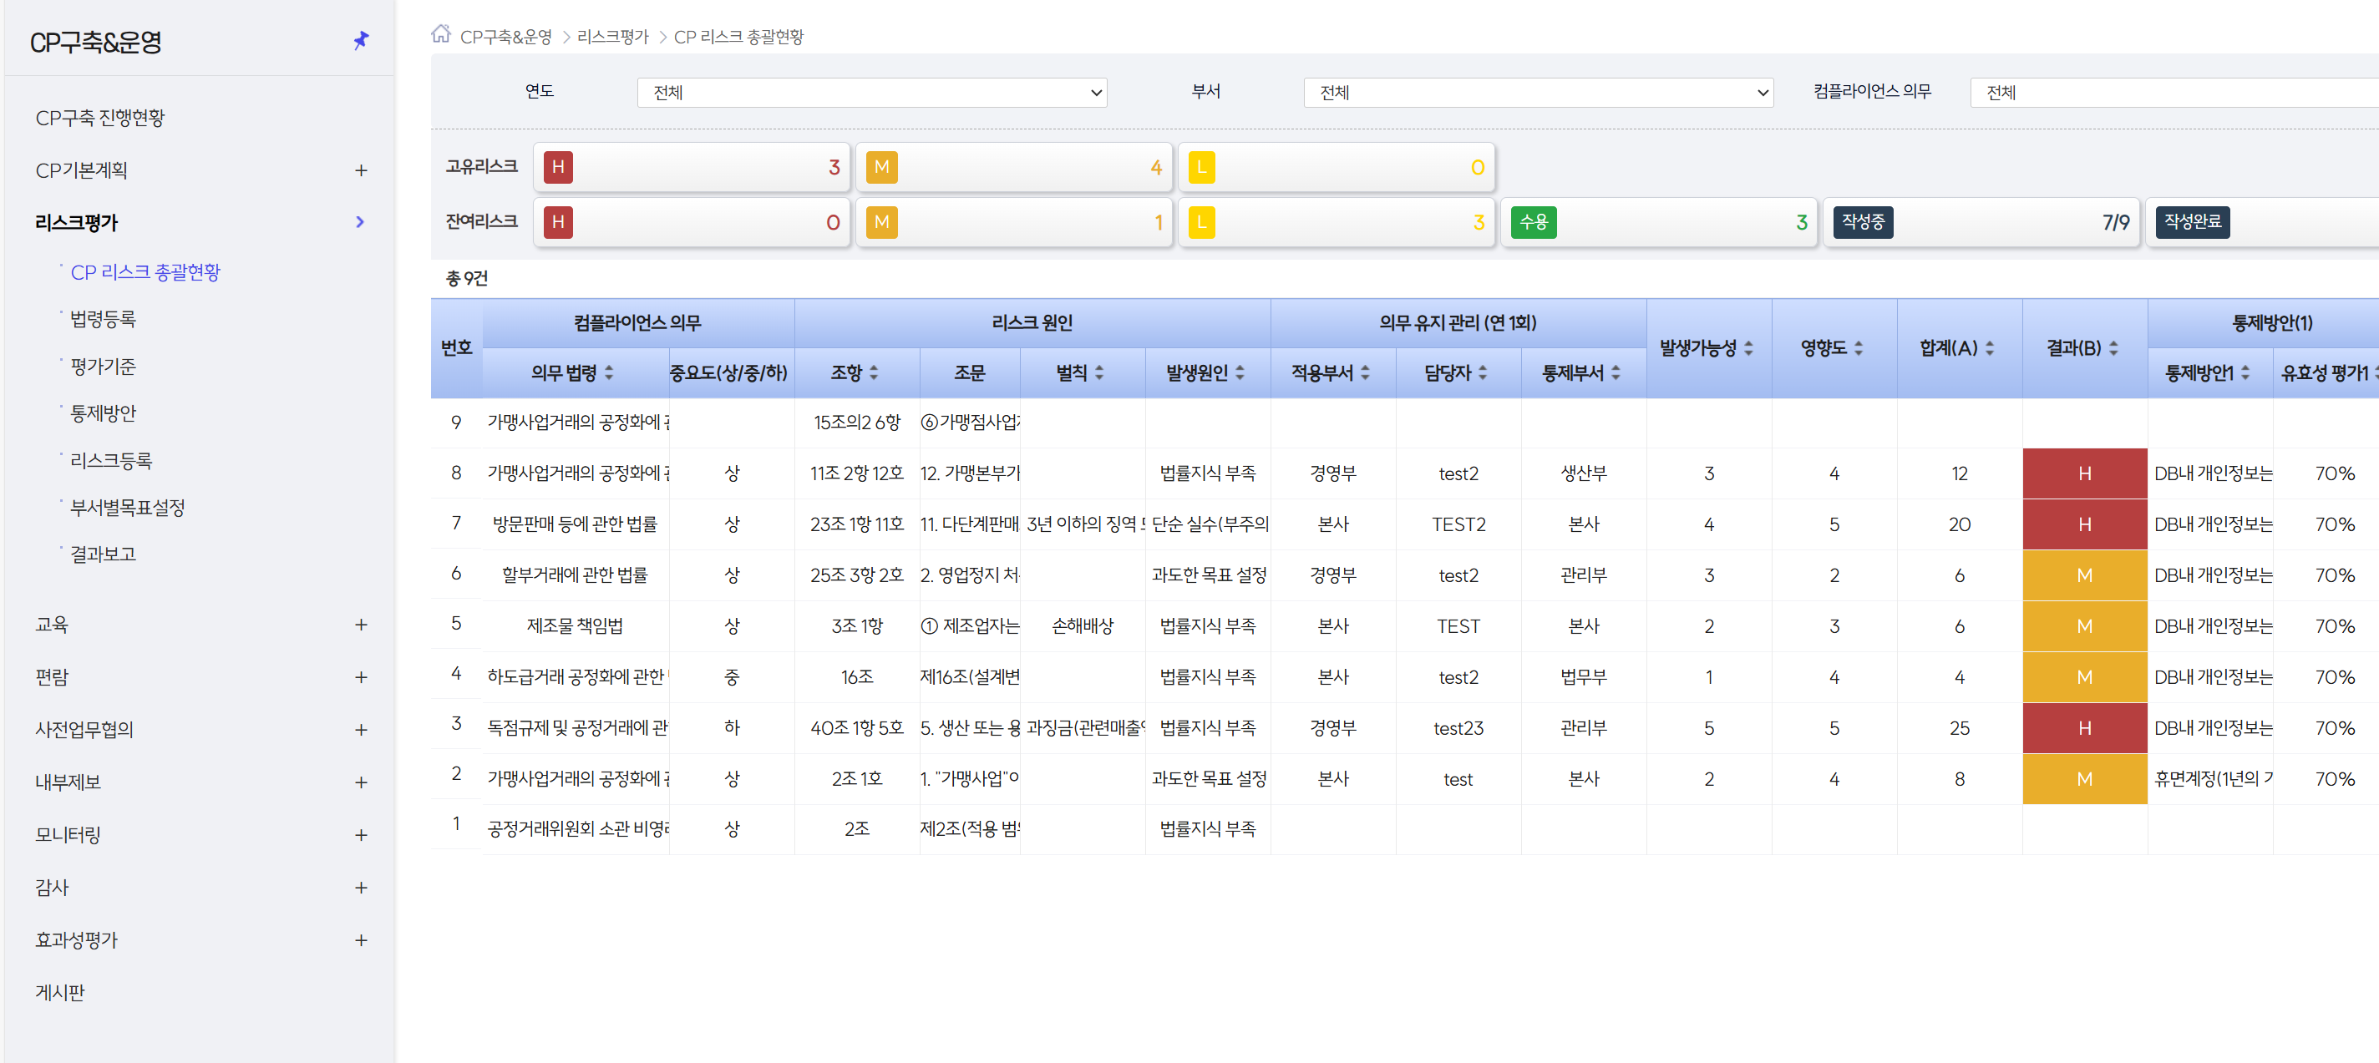
Task: Open 통제방안 submenu
Action: pos(103,413)
